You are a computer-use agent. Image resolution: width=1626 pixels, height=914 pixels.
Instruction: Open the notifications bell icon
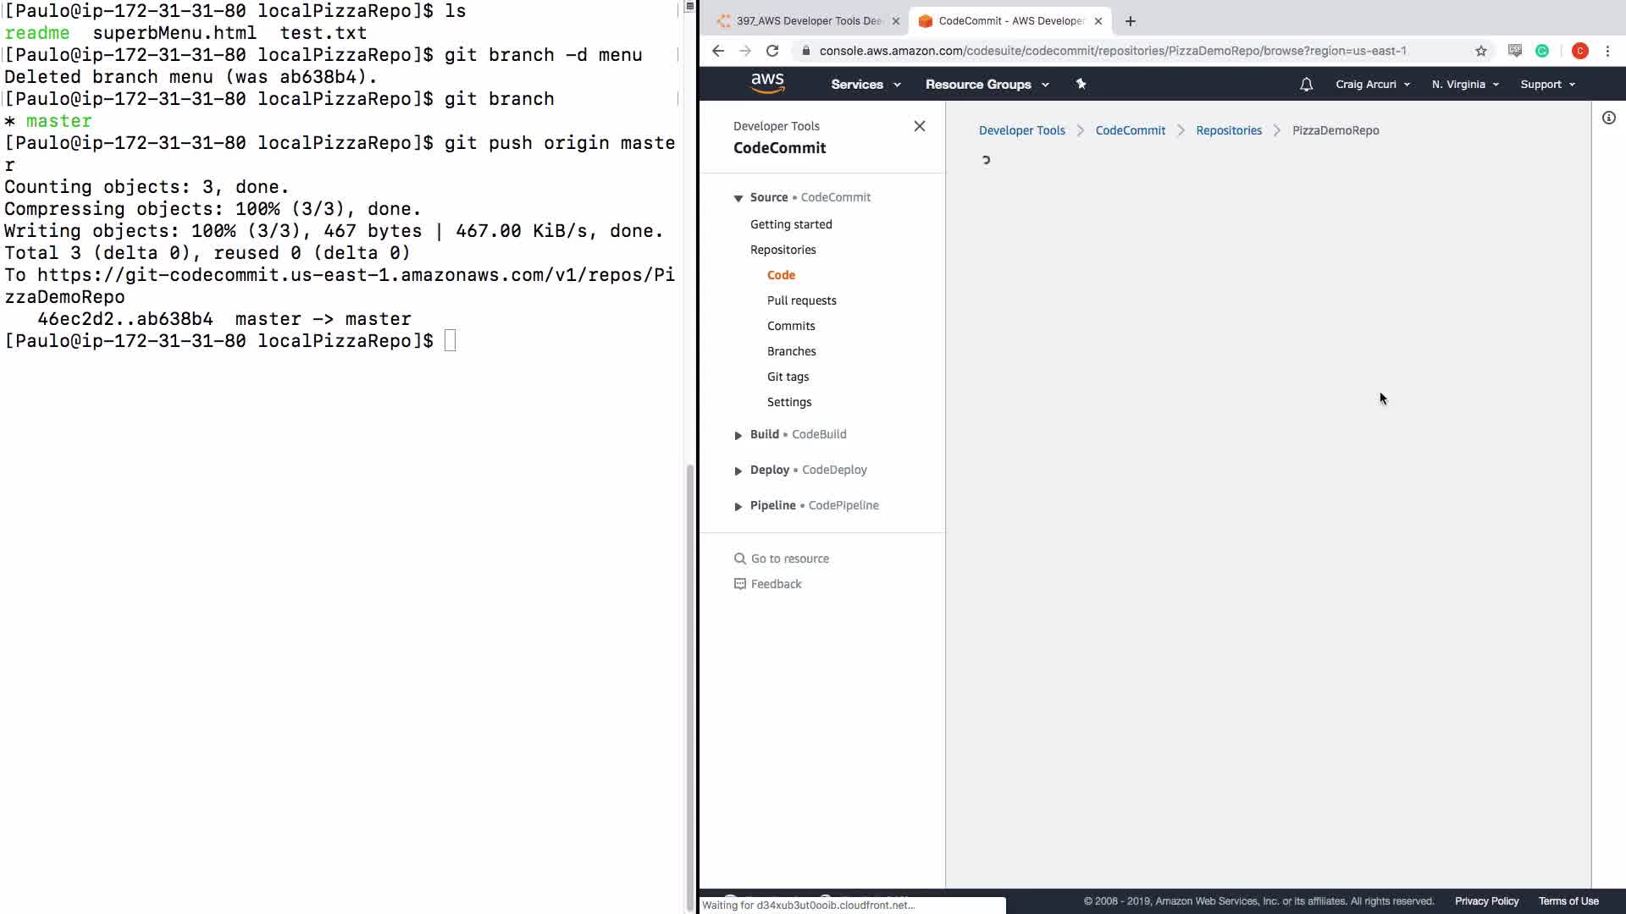1306,85
